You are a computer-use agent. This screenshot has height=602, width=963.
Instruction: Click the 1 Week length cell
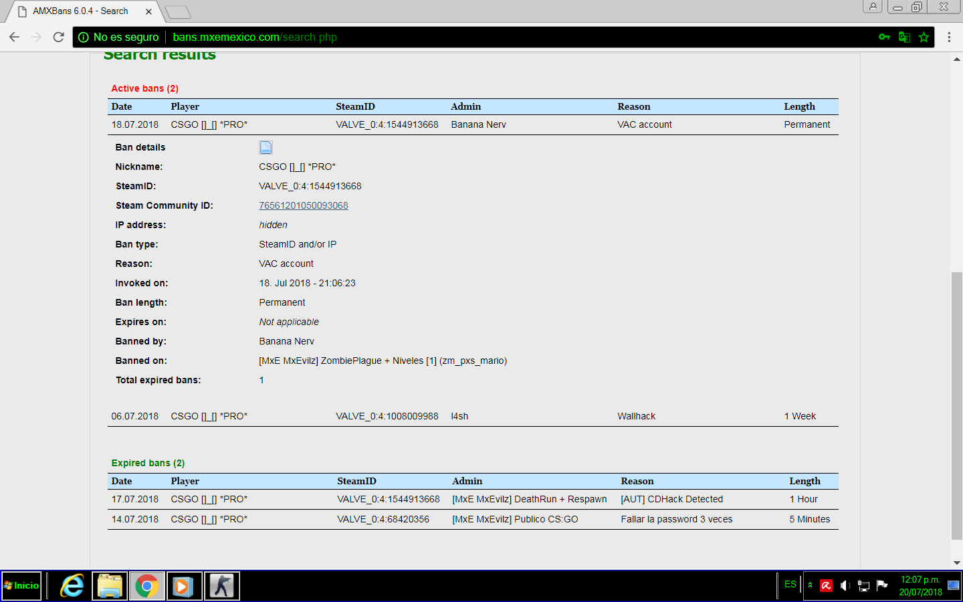[x=800, y=416]
